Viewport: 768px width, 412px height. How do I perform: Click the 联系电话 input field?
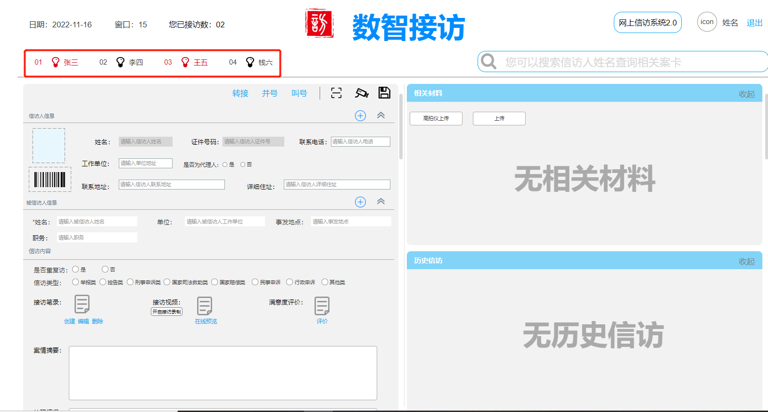(361, 141)
